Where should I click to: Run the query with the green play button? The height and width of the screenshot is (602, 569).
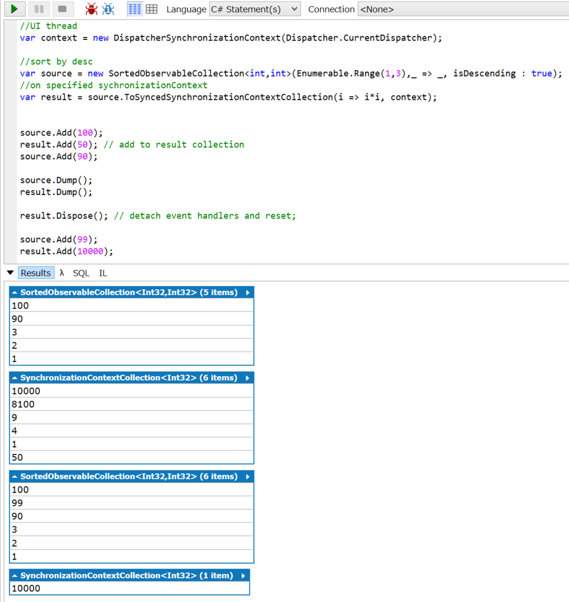(15, 9)
